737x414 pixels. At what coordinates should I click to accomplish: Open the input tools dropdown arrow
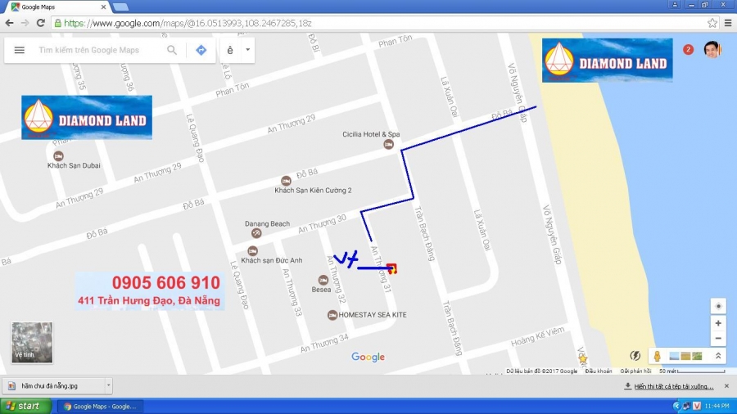pos(247,50)
